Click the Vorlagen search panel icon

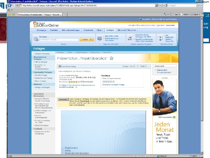point(36,39)
